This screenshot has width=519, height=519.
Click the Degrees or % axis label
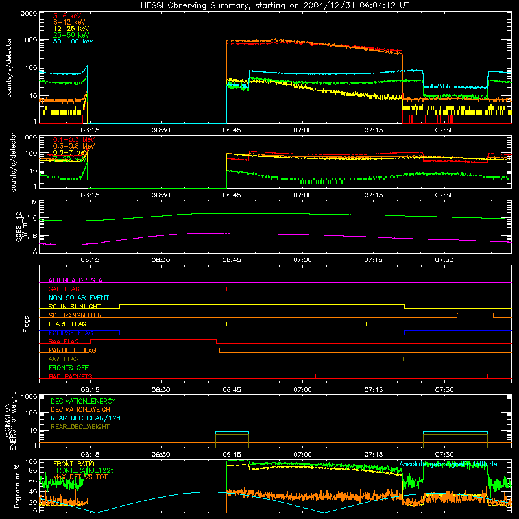(x=17, y=487)
